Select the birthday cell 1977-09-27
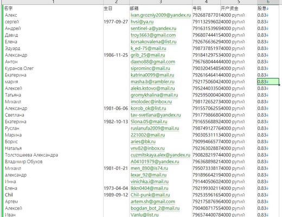The width and height of the screenshot is (282, 217). (x=116, y=22)
